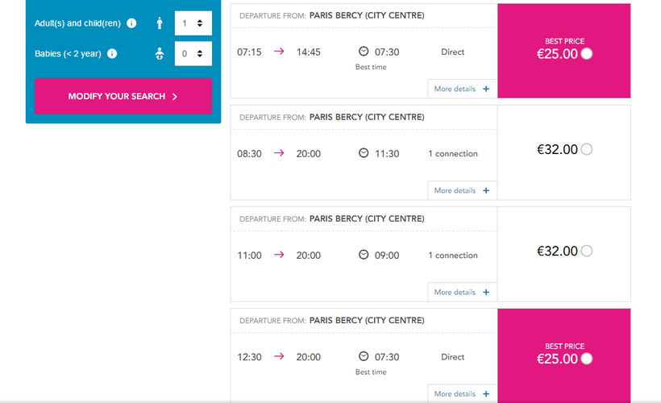
Task: Click the 1 connection text on 11:00 trip
Action: [x=452, y=255]
